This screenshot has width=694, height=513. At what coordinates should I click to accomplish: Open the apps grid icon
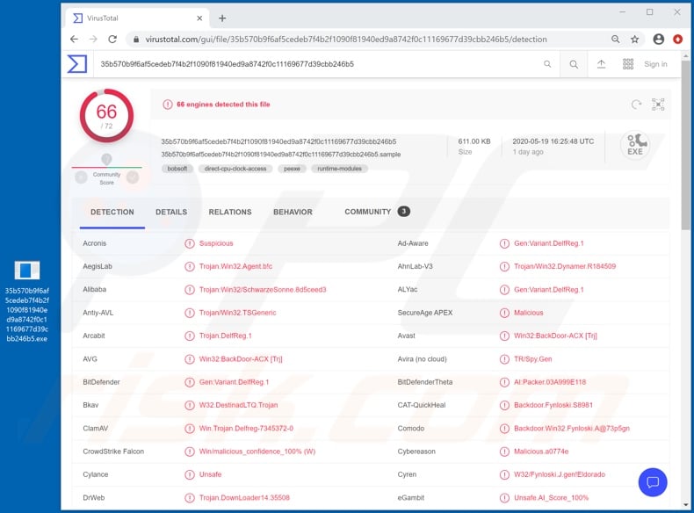tap(628, 64)
